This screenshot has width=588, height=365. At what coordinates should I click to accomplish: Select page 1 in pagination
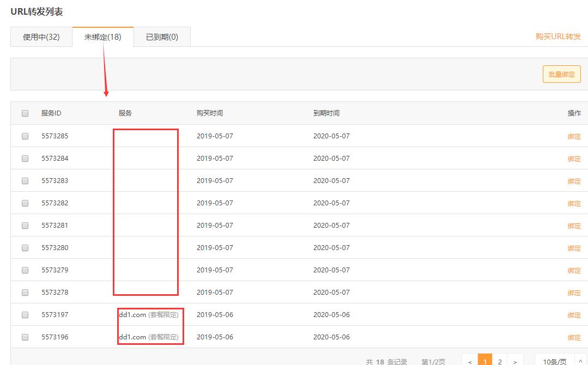tap(485, 361)
